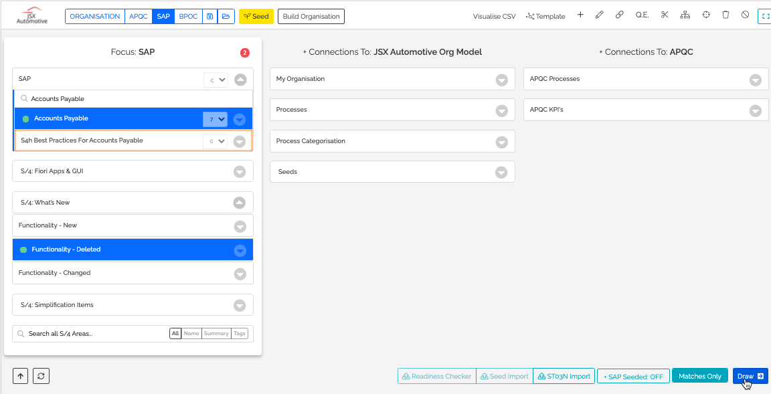Toggle the fullscreen icon button
The width and height of the screenshot is (771, 394).
pos(764,16)
